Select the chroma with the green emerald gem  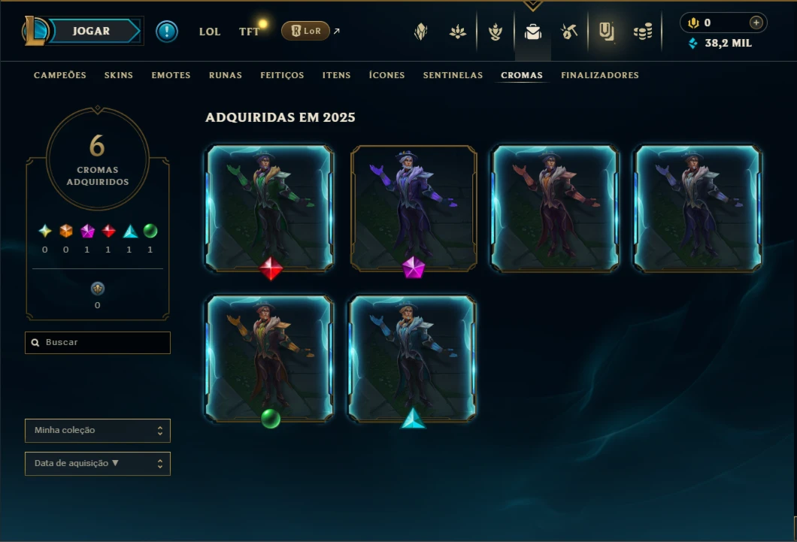[269, 359]
